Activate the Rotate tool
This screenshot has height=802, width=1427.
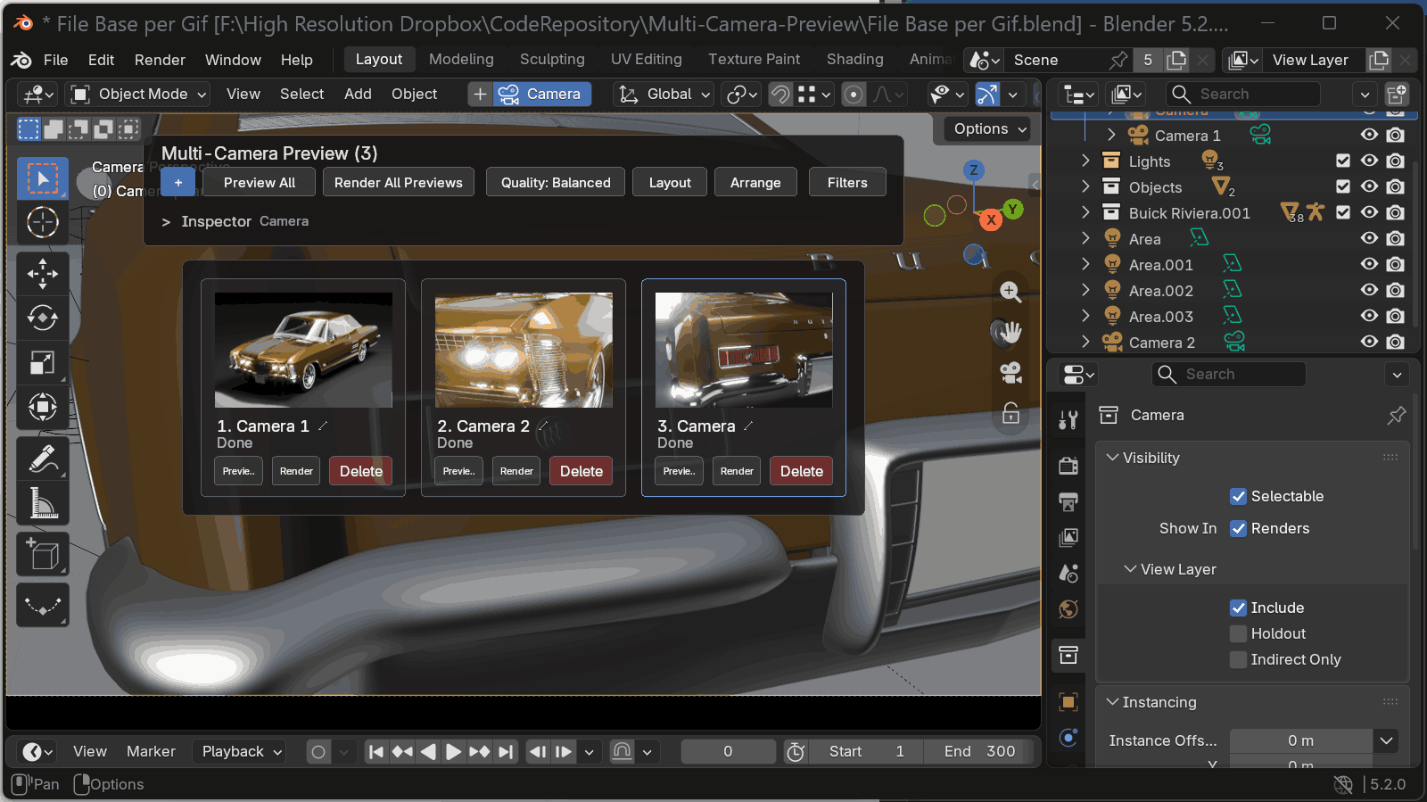43,318
